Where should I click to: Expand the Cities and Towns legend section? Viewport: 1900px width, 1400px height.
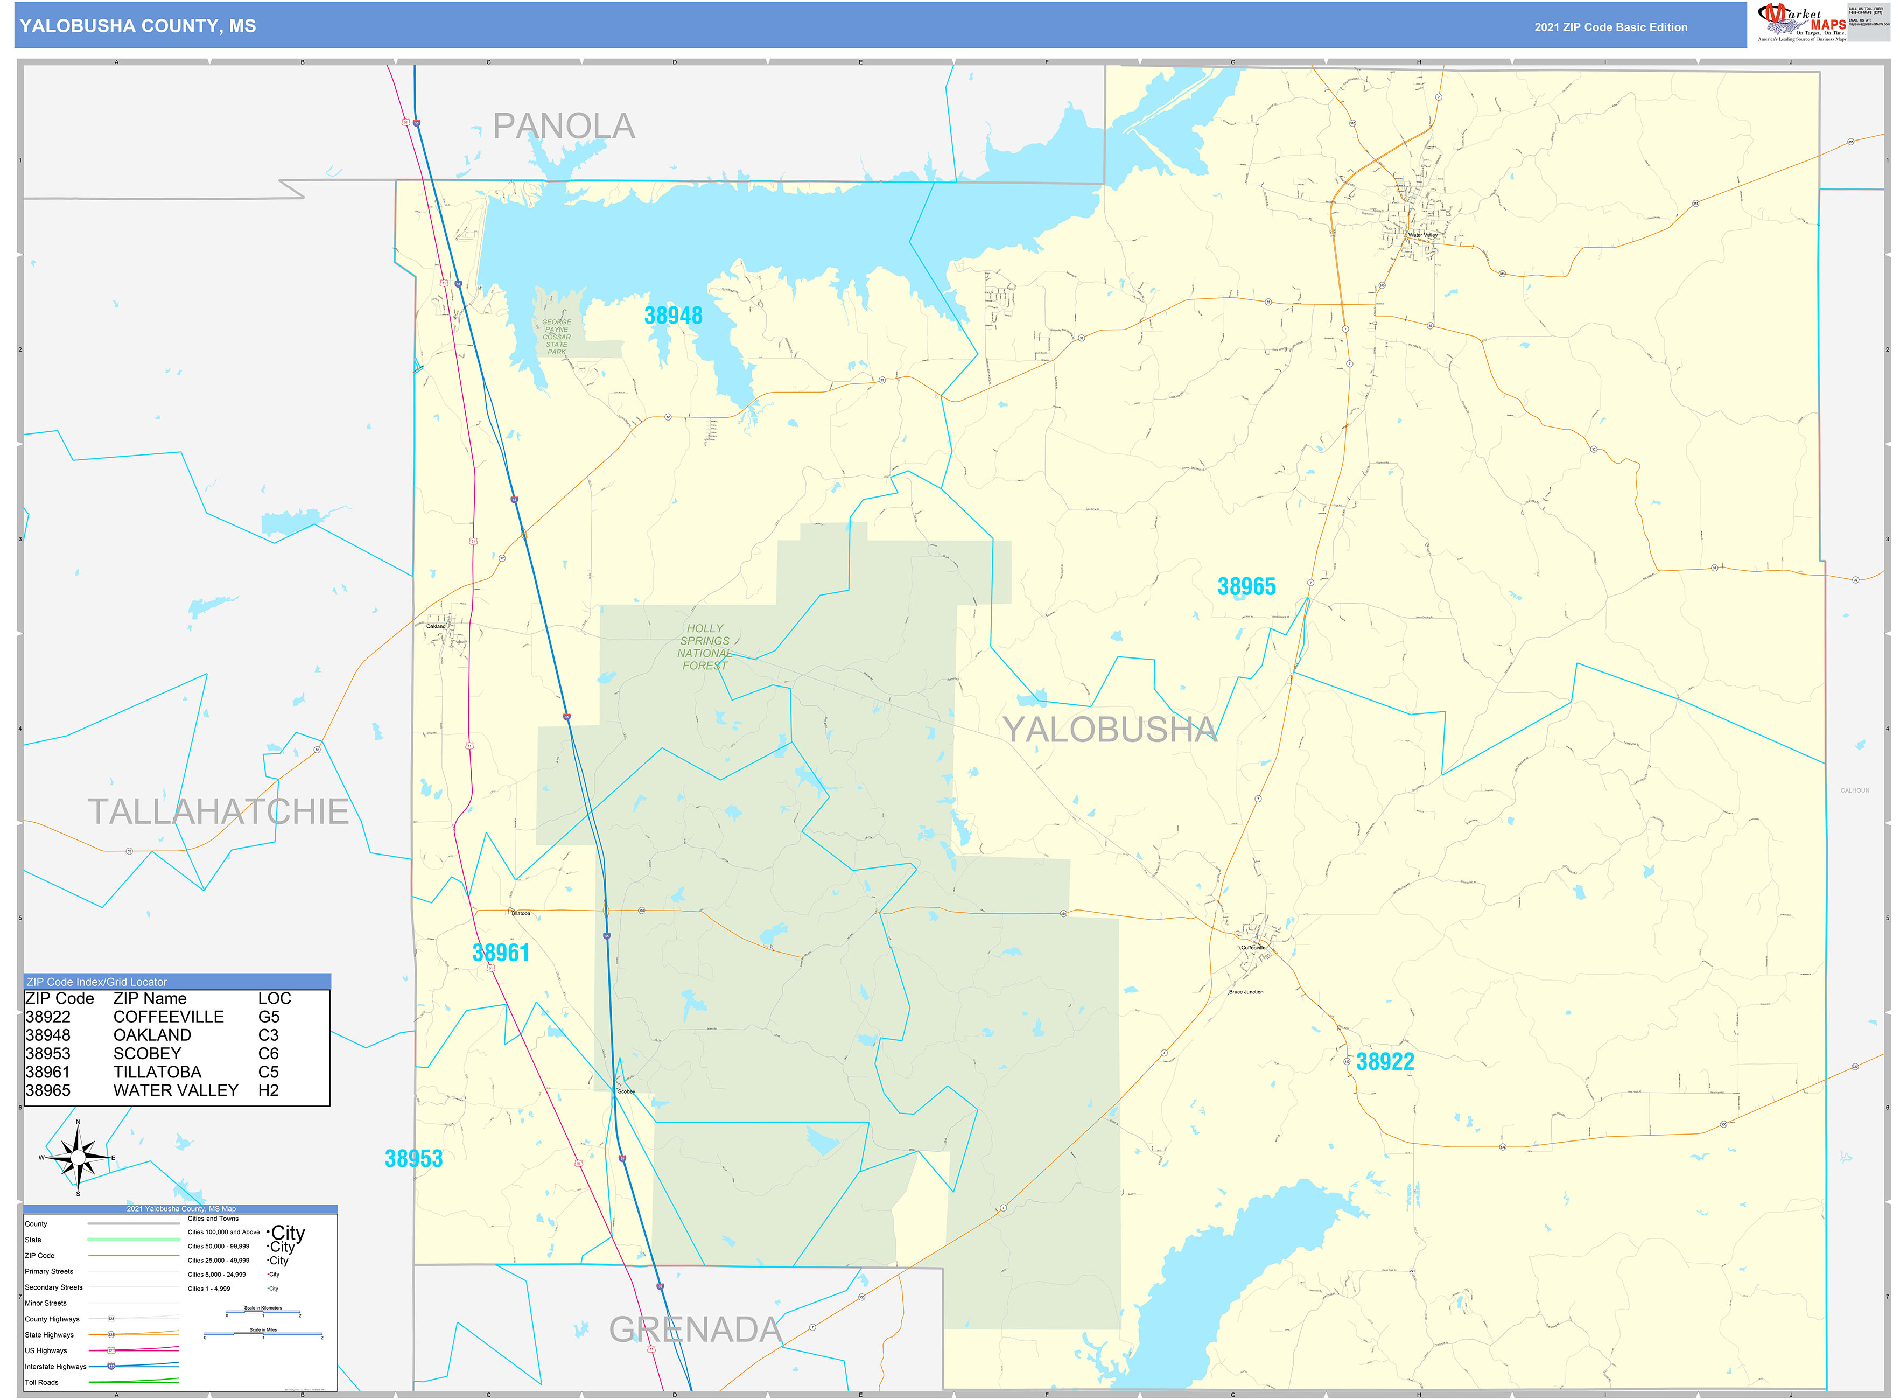(213, 1219)
